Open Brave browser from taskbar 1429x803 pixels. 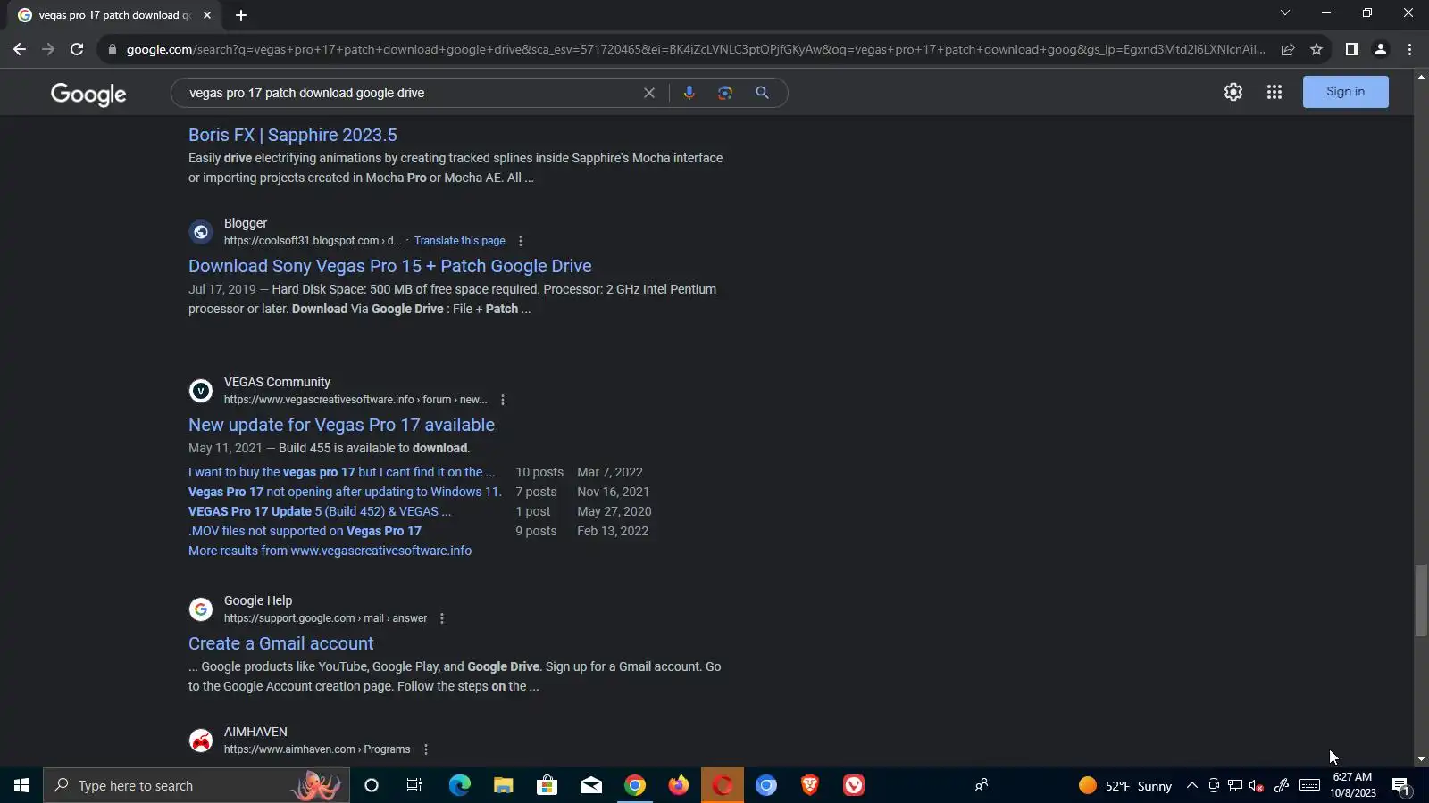click(x=810, y=785)
